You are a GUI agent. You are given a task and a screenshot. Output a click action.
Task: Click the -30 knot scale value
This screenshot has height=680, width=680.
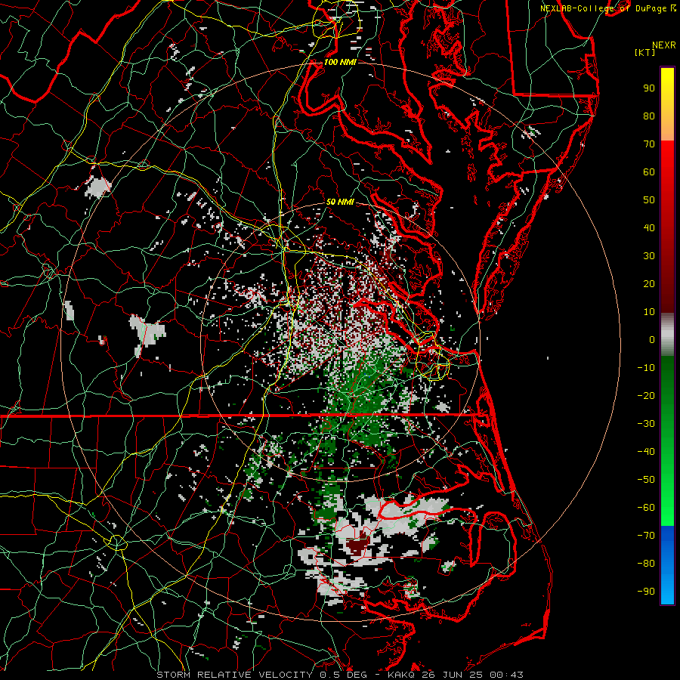coord(646,424)
